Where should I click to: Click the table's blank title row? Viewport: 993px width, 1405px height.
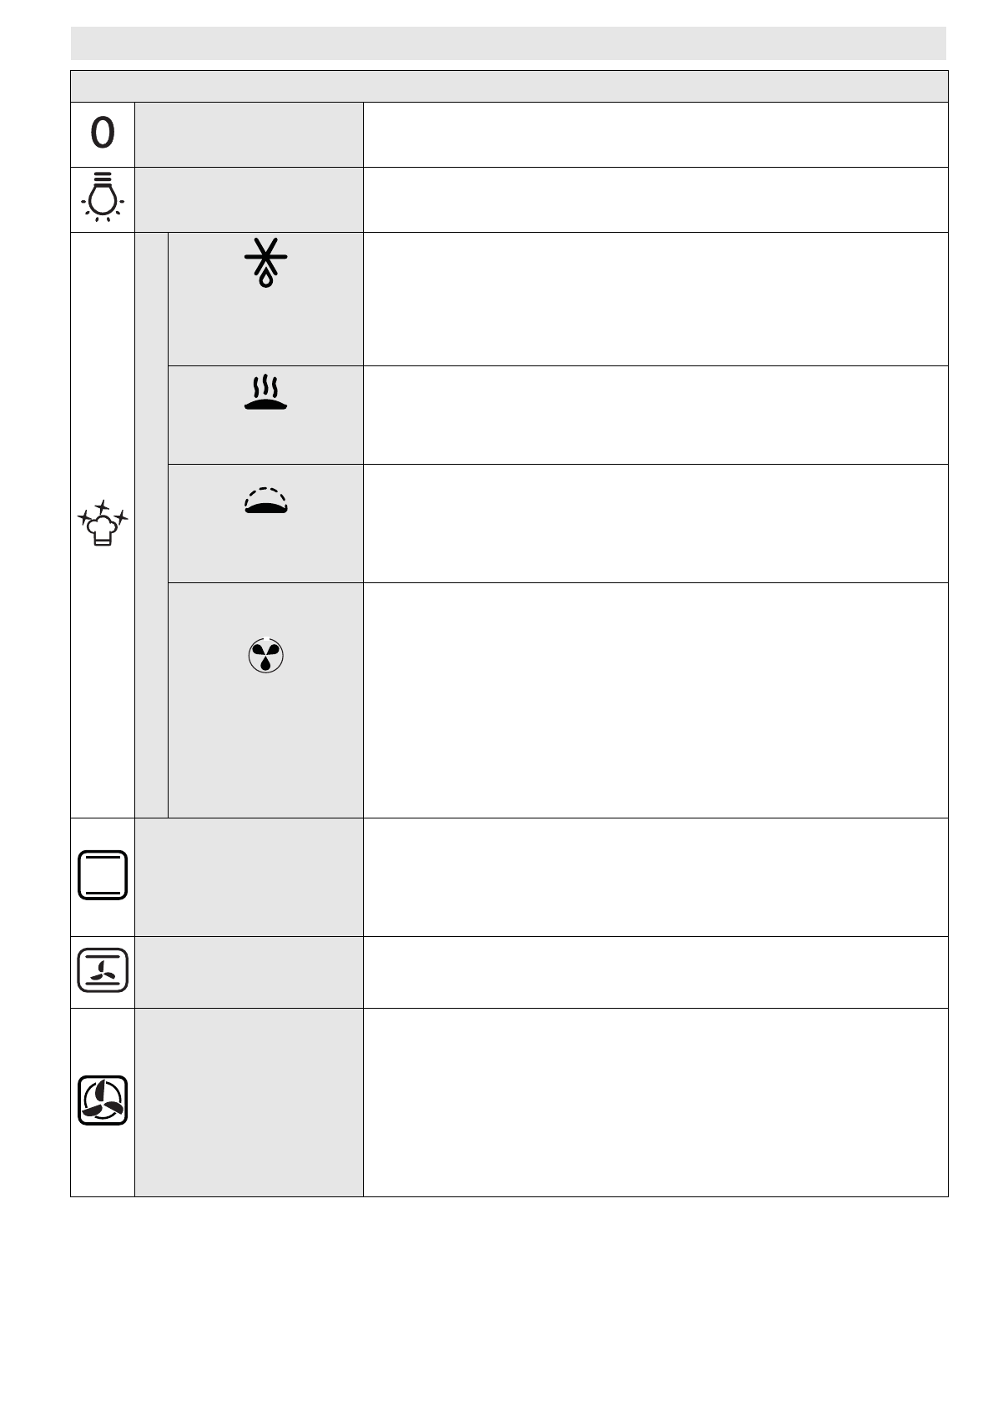point(508,86)
